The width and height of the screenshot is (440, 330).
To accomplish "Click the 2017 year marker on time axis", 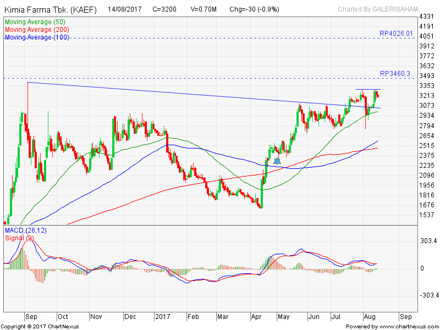I will coord(163,317).
